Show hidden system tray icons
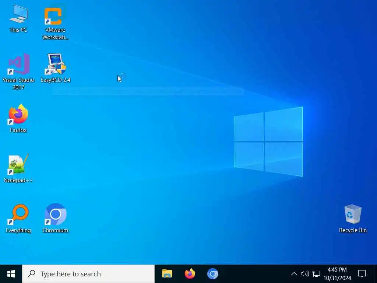Screen dimensions: 377x283 [294, 274]
